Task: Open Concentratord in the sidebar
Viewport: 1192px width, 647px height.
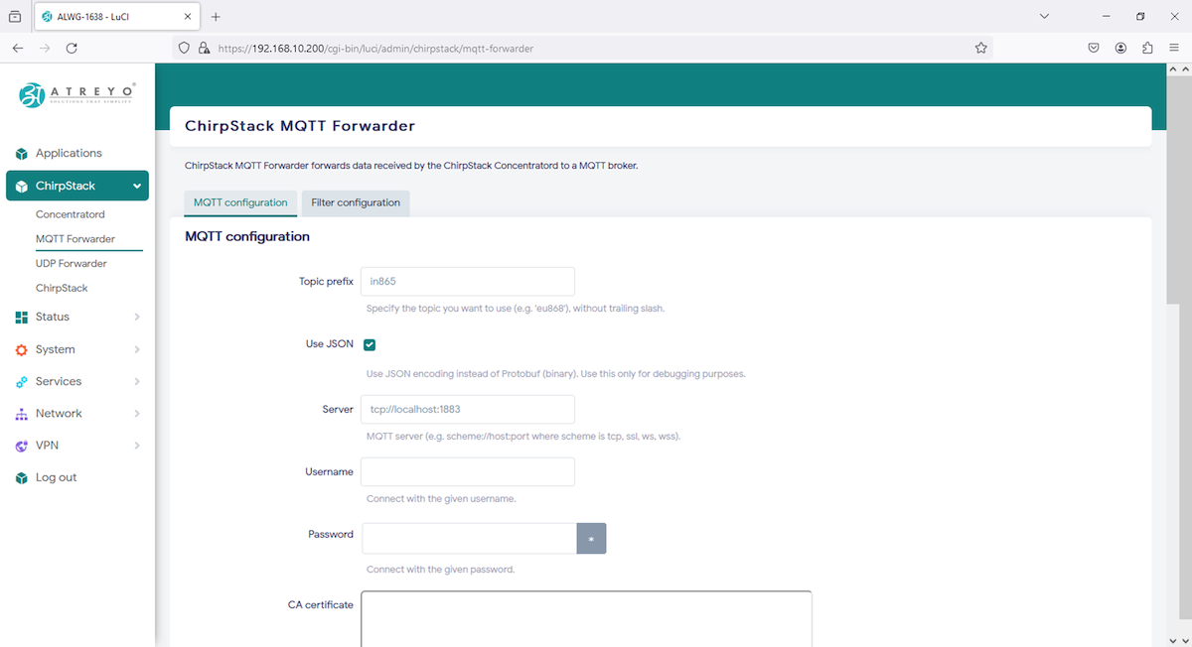Action: (71, 214)
